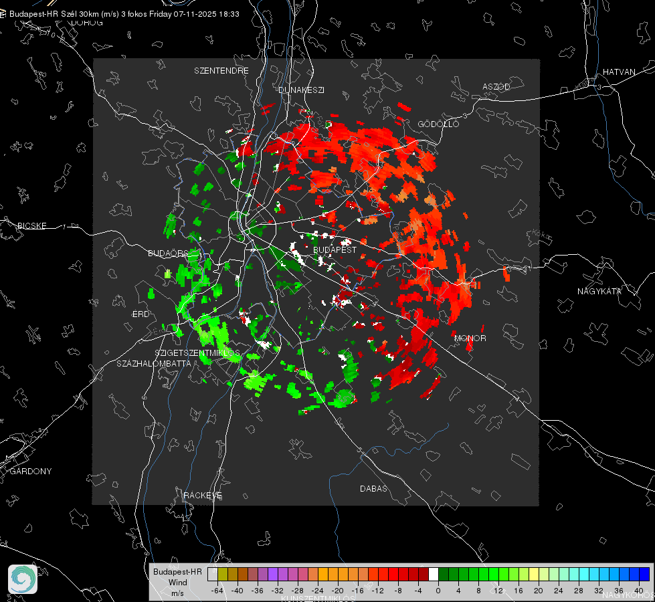Click the dark blue 40 m/s legend swatch
This screenshot has height=602, width=655.
pos(644,575)
